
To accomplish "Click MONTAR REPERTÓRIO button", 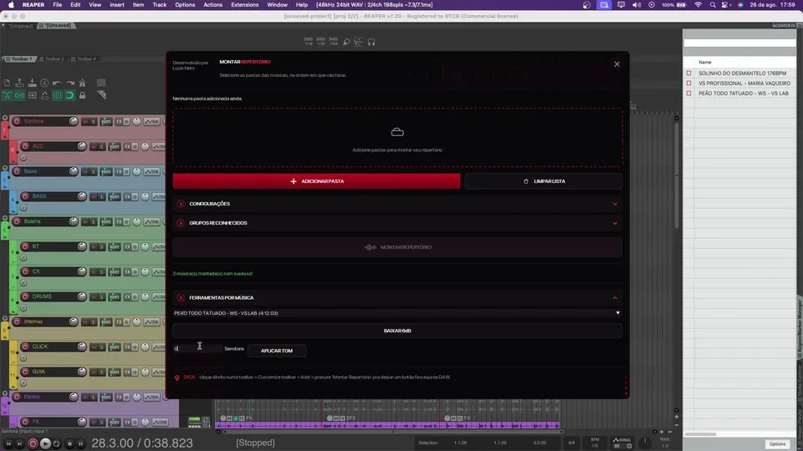I will (x=397, y=247).
